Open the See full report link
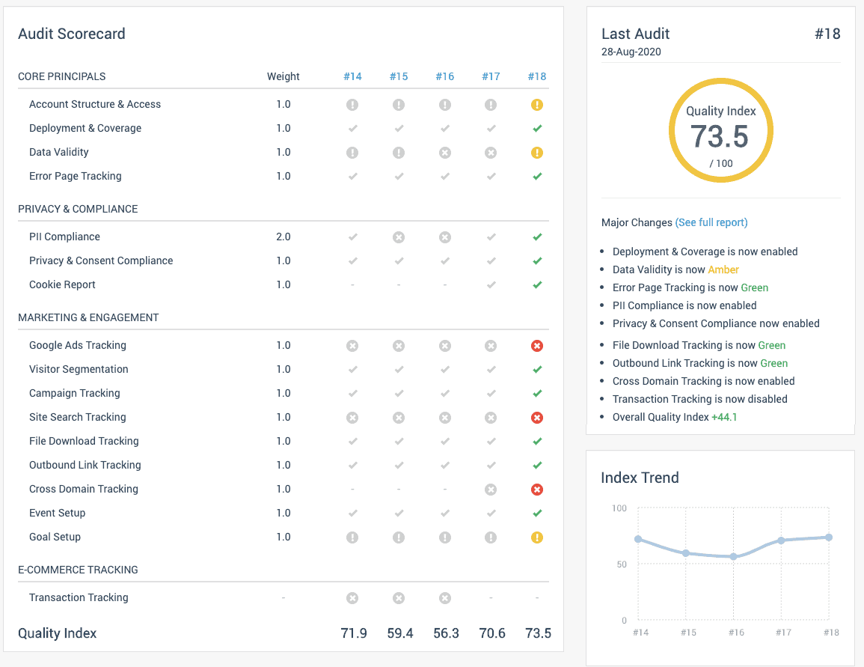The height and width of the screenshot is (667, 864). coord(711,222)
